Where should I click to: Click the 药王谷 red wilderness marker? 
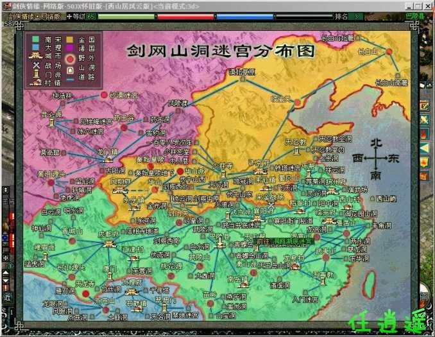click(124, 128)
